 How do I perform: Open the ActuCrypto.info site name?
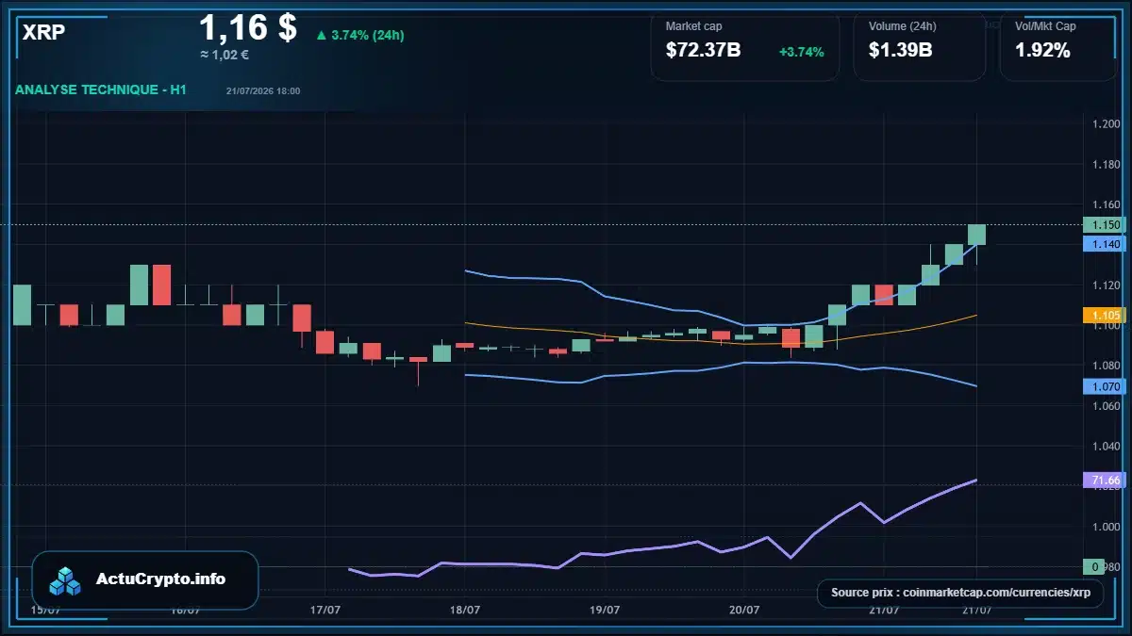[x=161, y=579]
